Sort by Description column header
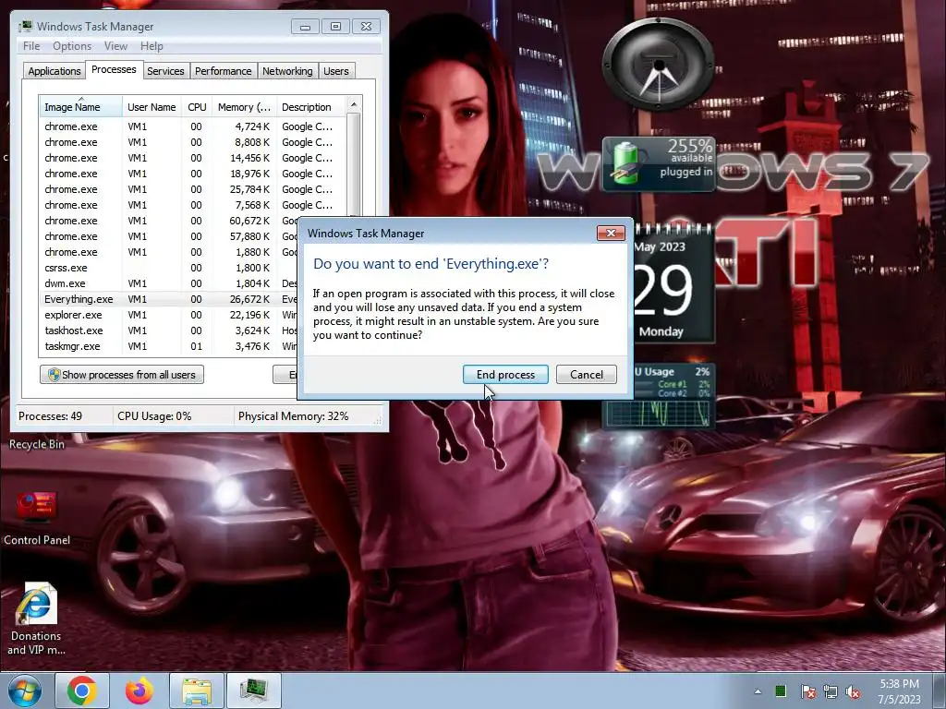This screenshot has width=946, height=709. pyautogui.click(x=310, y=107)
